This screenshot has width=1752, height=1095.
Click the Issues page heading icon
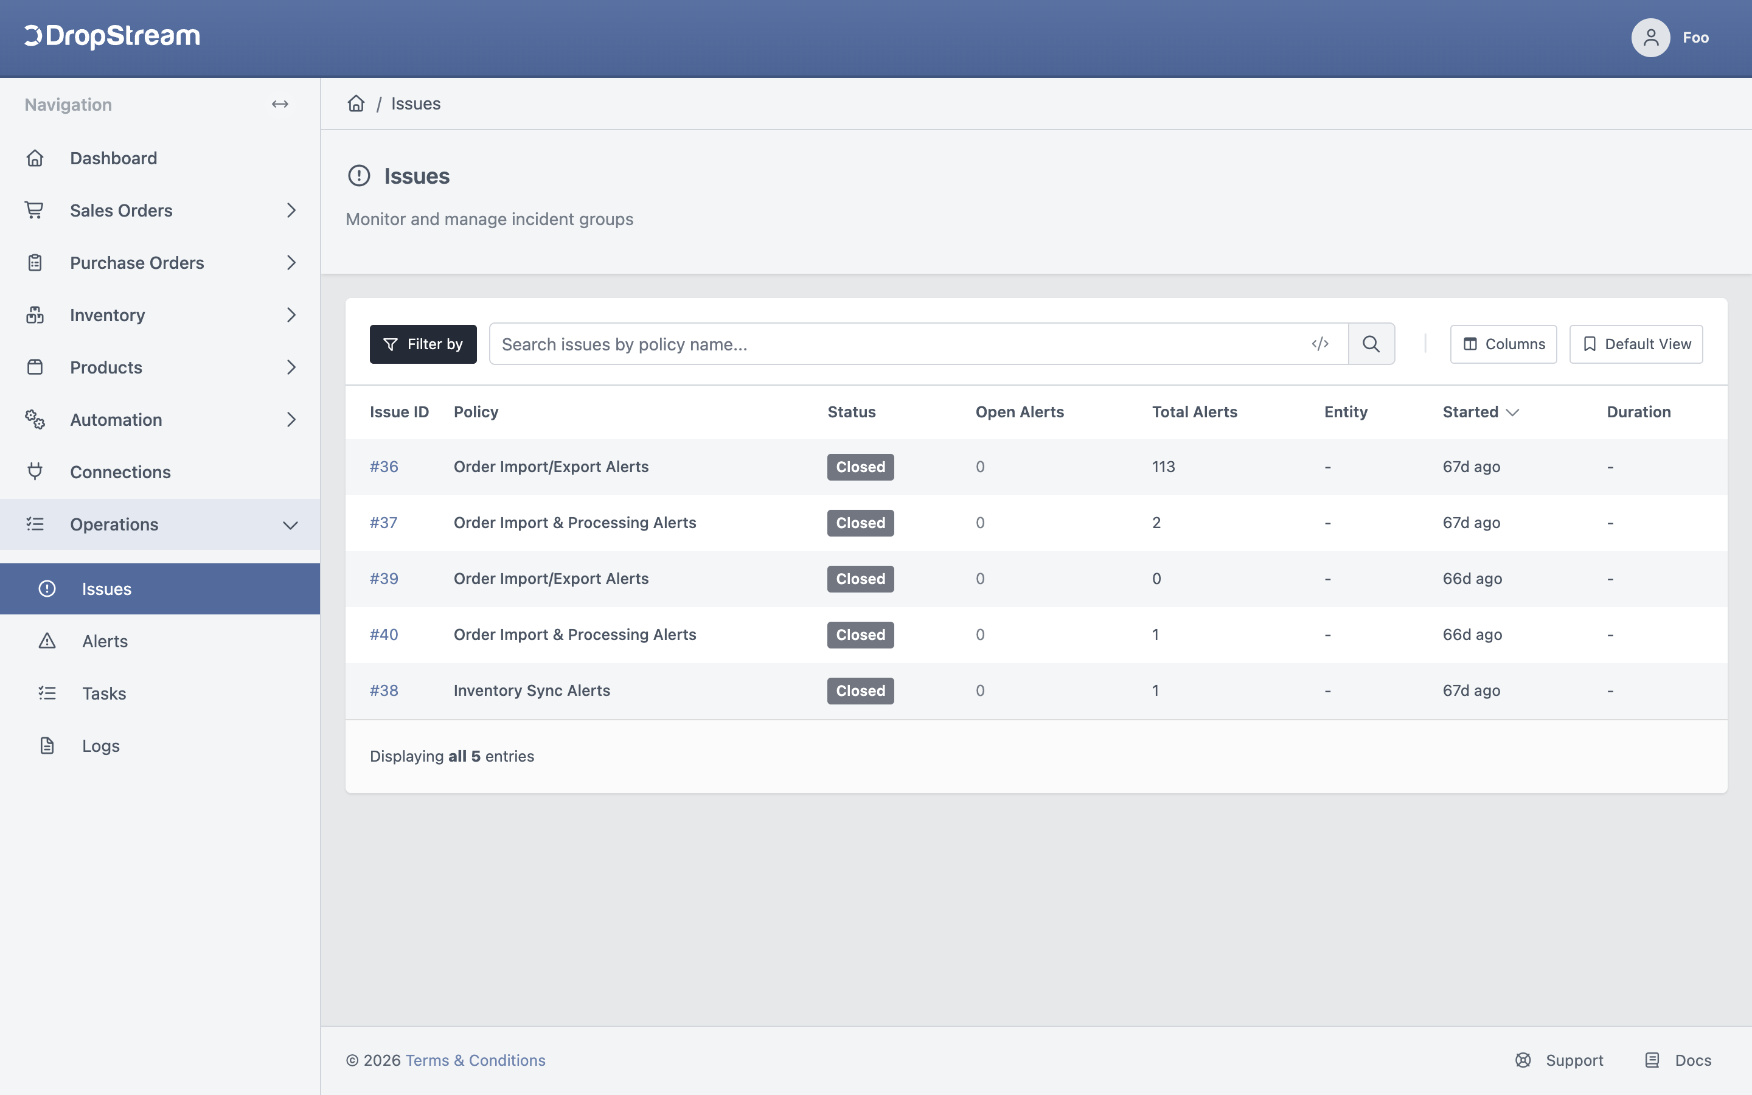(359, 176)
